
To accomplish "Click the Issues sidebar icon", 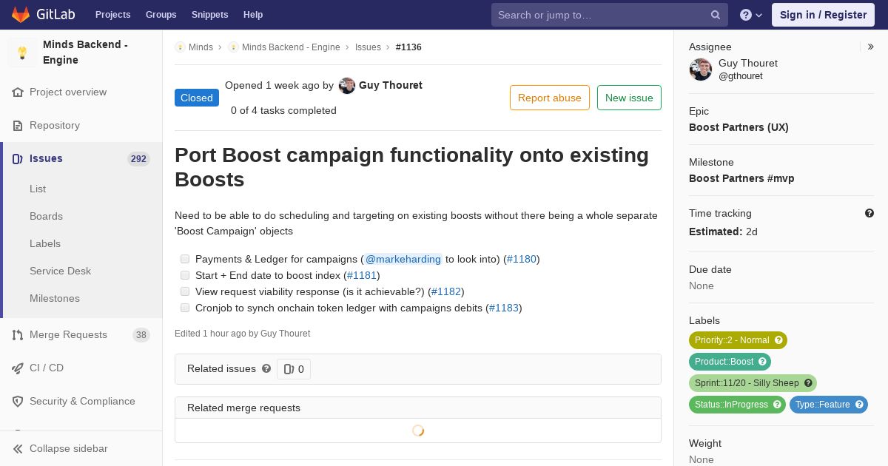I will tap(18, 159).
